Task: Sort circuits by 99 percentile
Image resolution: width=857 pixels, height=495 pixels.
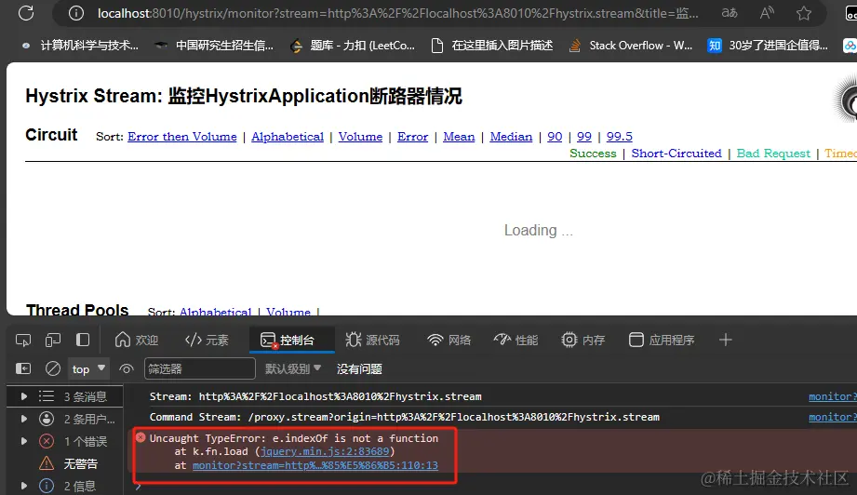Action: (584, 137)
